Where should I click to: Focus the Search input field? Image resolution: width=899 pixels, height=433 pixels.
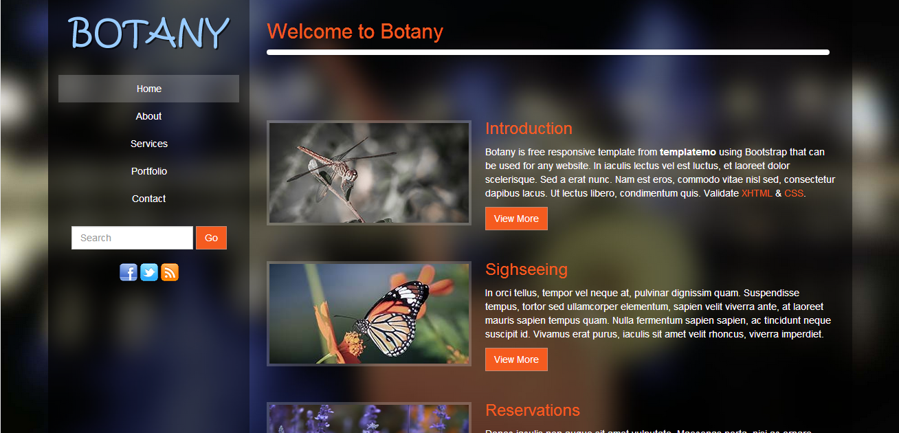132,238
